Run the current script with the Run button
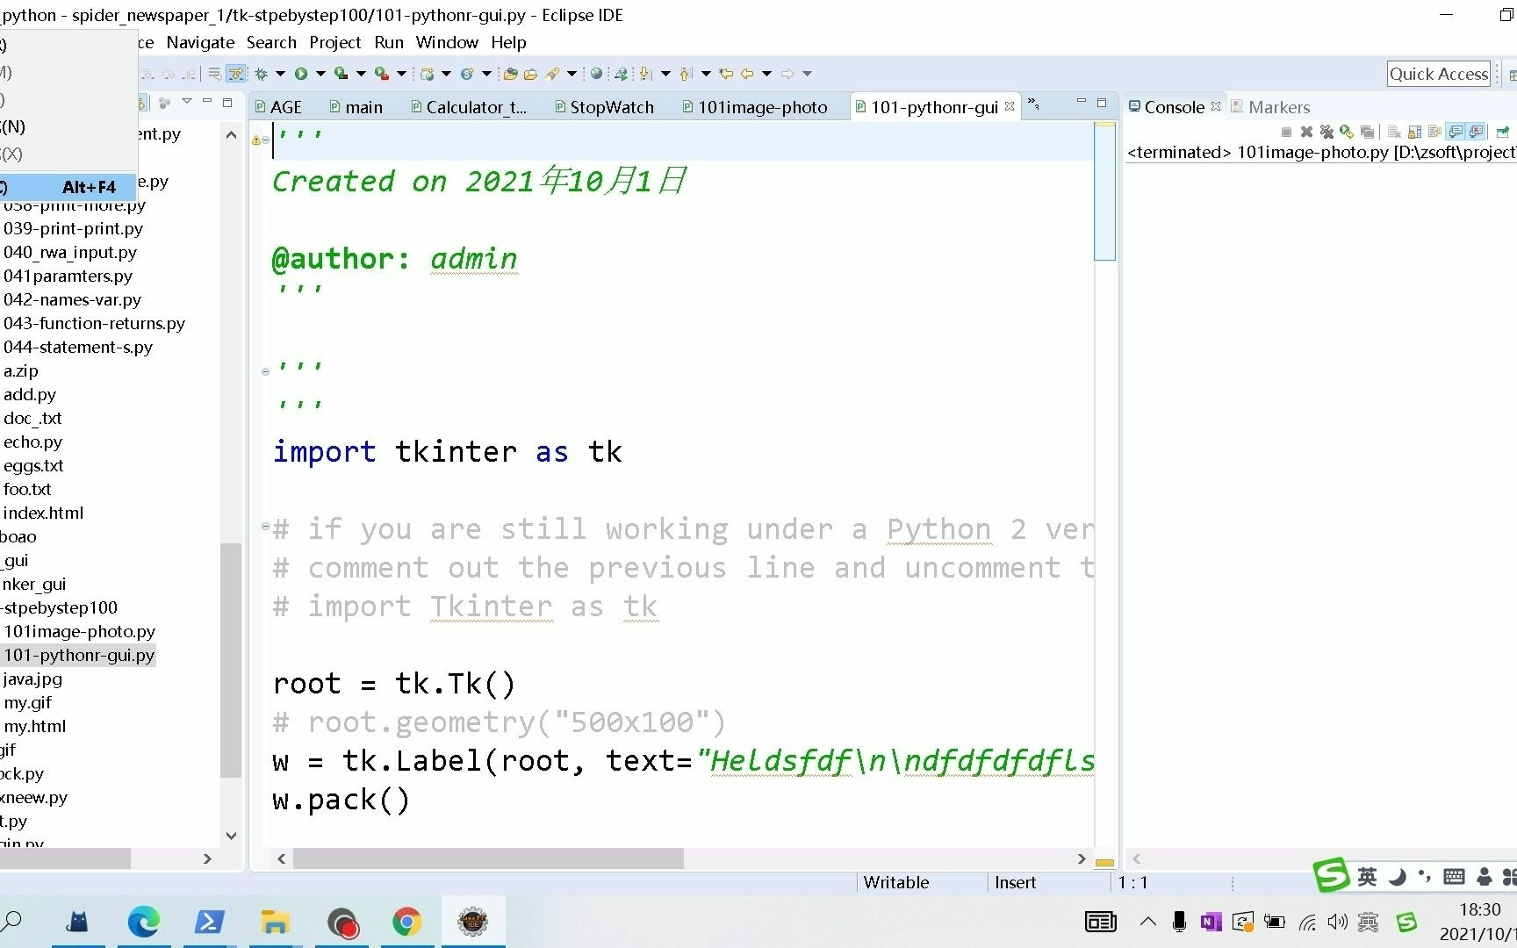 (301, 73)
